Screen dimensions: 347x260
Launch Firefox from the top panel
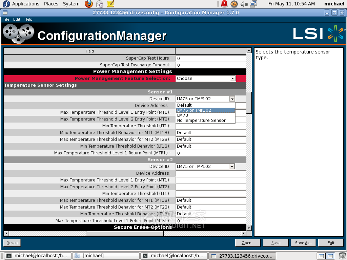pyautogui.click(x=89, y=4)
